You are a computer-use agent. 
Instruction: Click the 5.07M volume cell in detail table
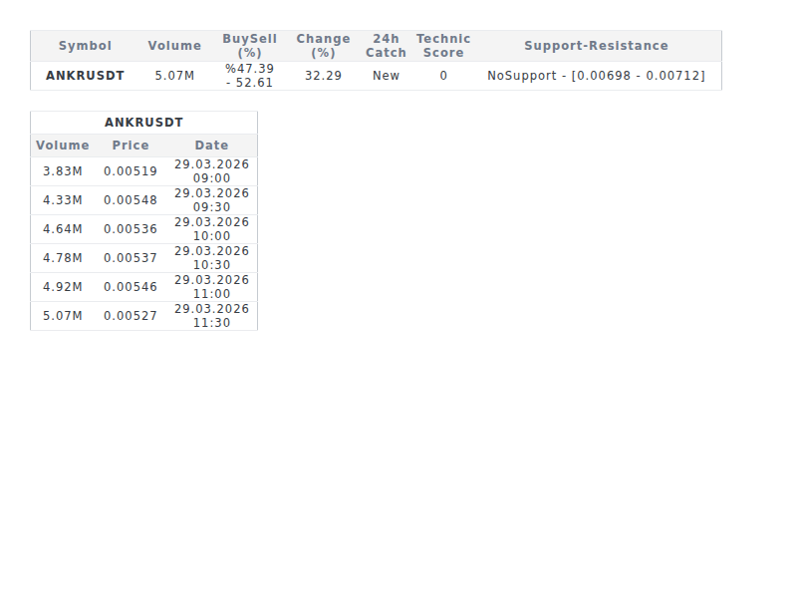point(63,316)
